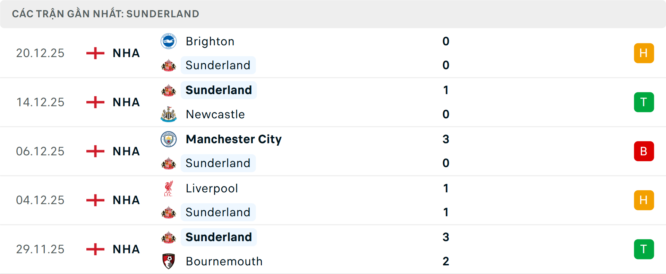Click the CÁC TRẬN GẦN NHẤT: SUNDERLAND header
The height and width of the screenshot is (274, 666).
[106, 14]
